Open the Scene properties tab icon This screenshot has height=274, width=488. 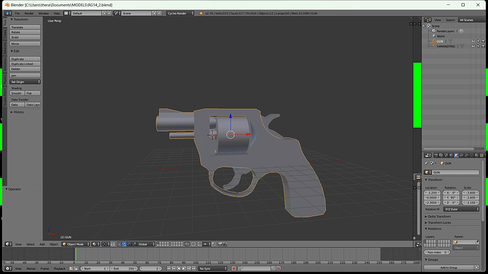tap(446, 155)
